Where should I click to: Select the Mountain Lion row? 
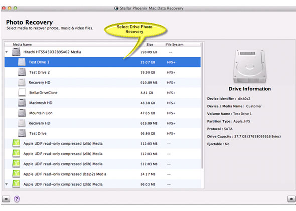(102, 113)
